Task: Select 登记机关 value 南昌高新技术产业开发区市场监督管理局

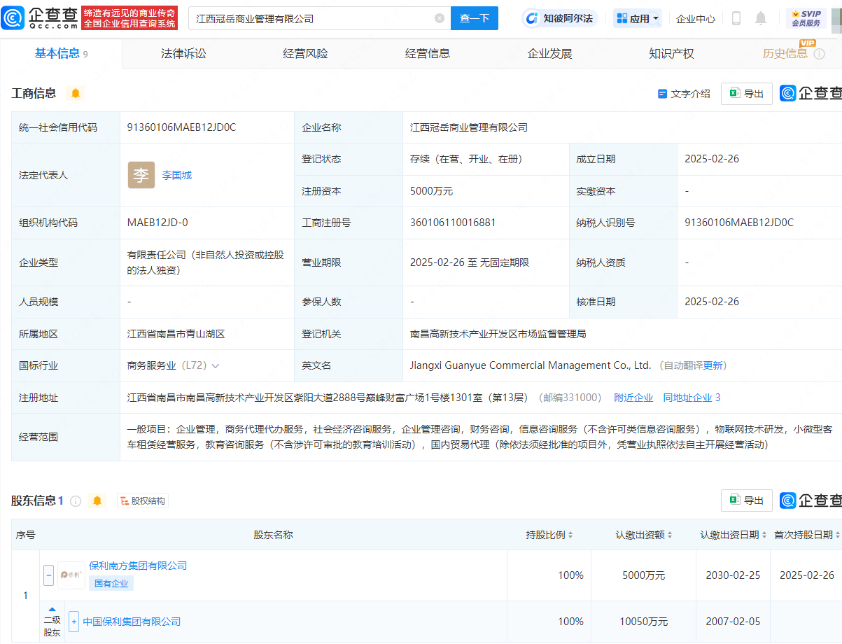Action: (498, 334)
